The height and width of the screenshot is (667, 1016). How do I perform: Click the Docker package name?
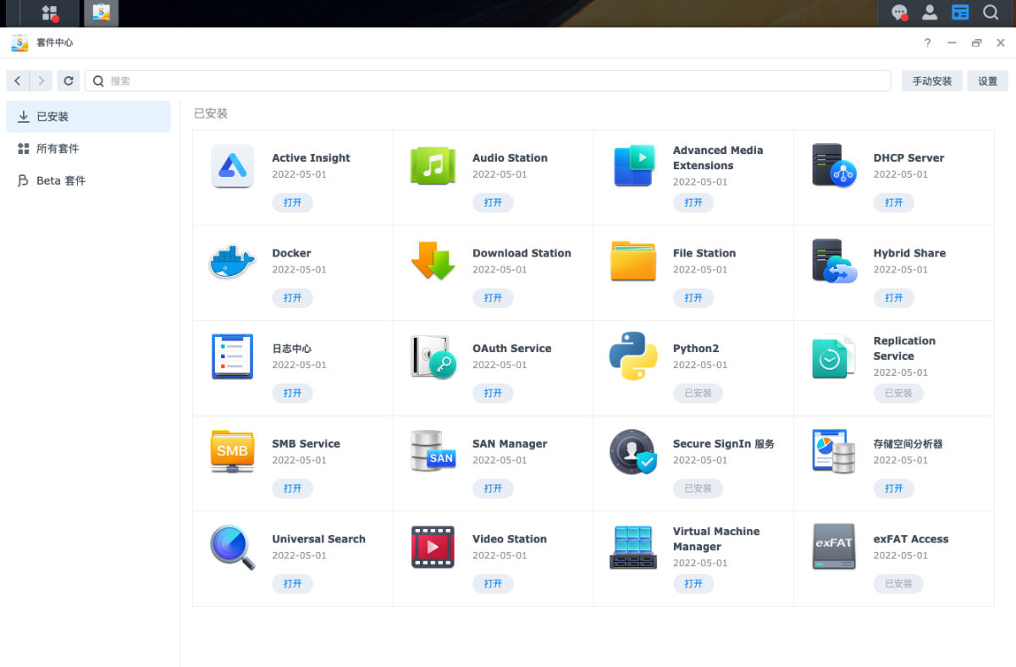point(291,253)
